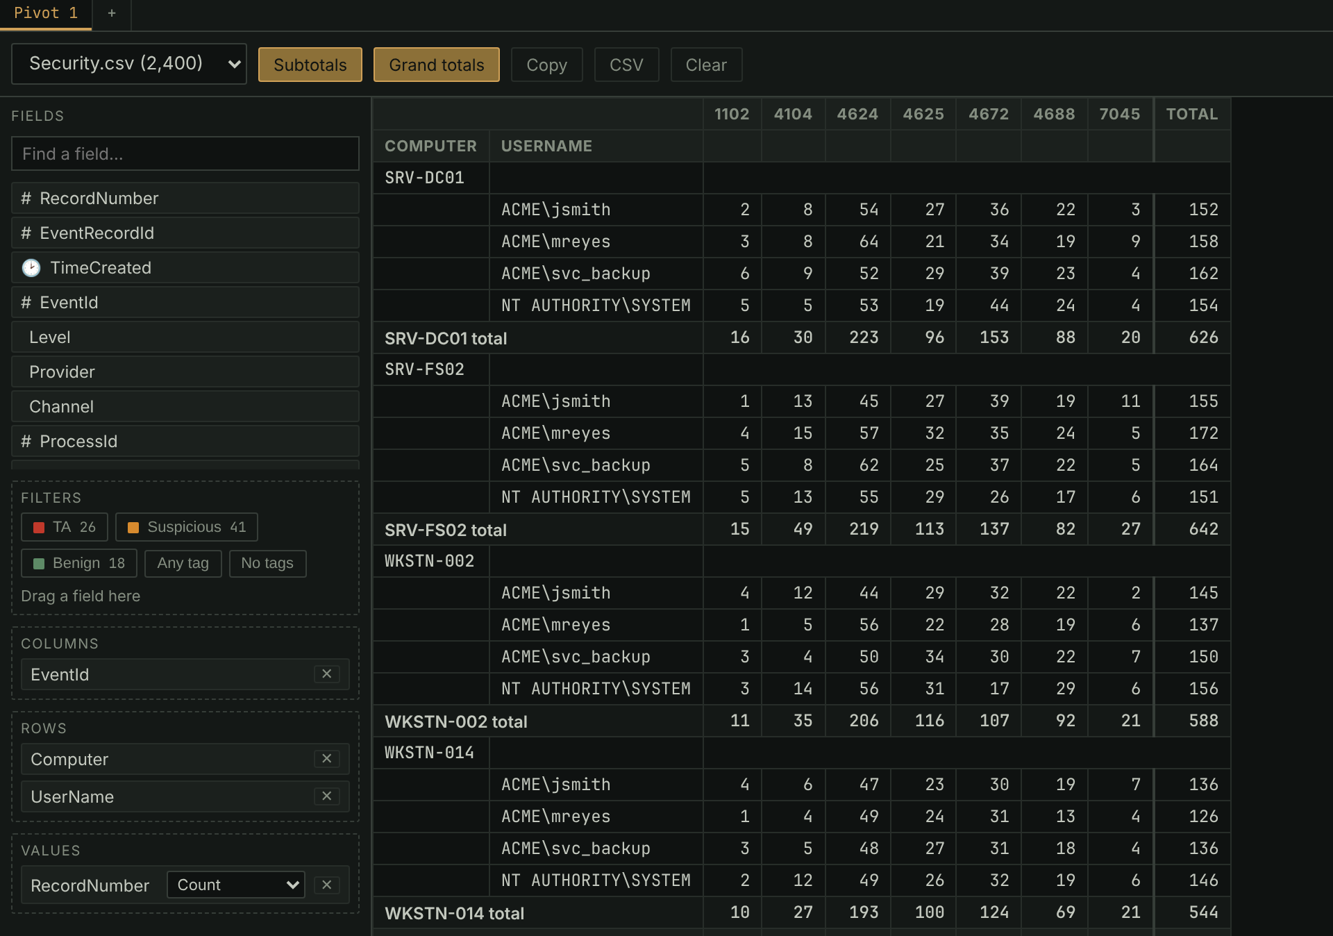Select the Provider field
The width and height of the screenshot is (1333, 936).
pos(185,372)
